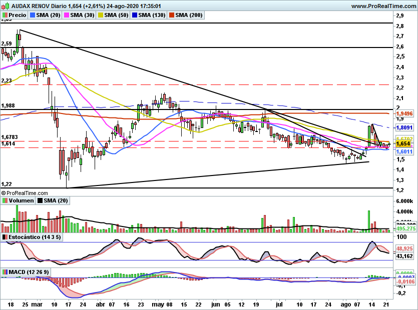Click the 100 stochastic axis tick
The width and height of the screenshot is (418, 310).
tap(401, 237)
